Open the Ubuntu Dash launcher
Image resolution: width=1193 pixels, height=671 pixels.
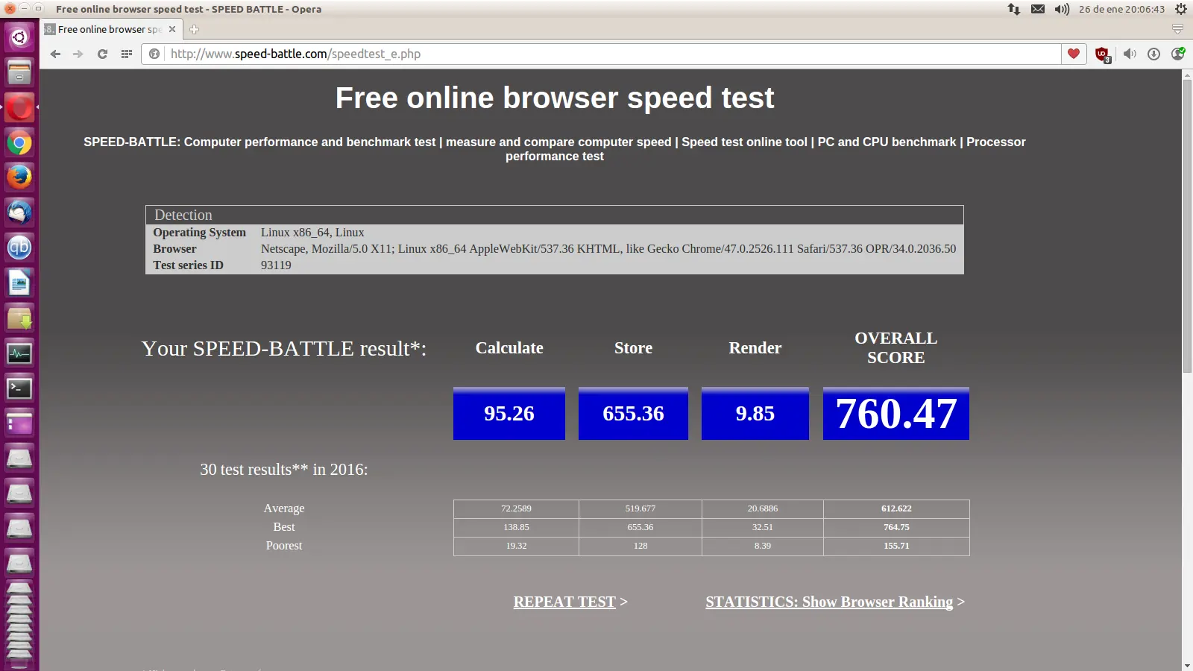pyautogui.click(x=19, y=36)
